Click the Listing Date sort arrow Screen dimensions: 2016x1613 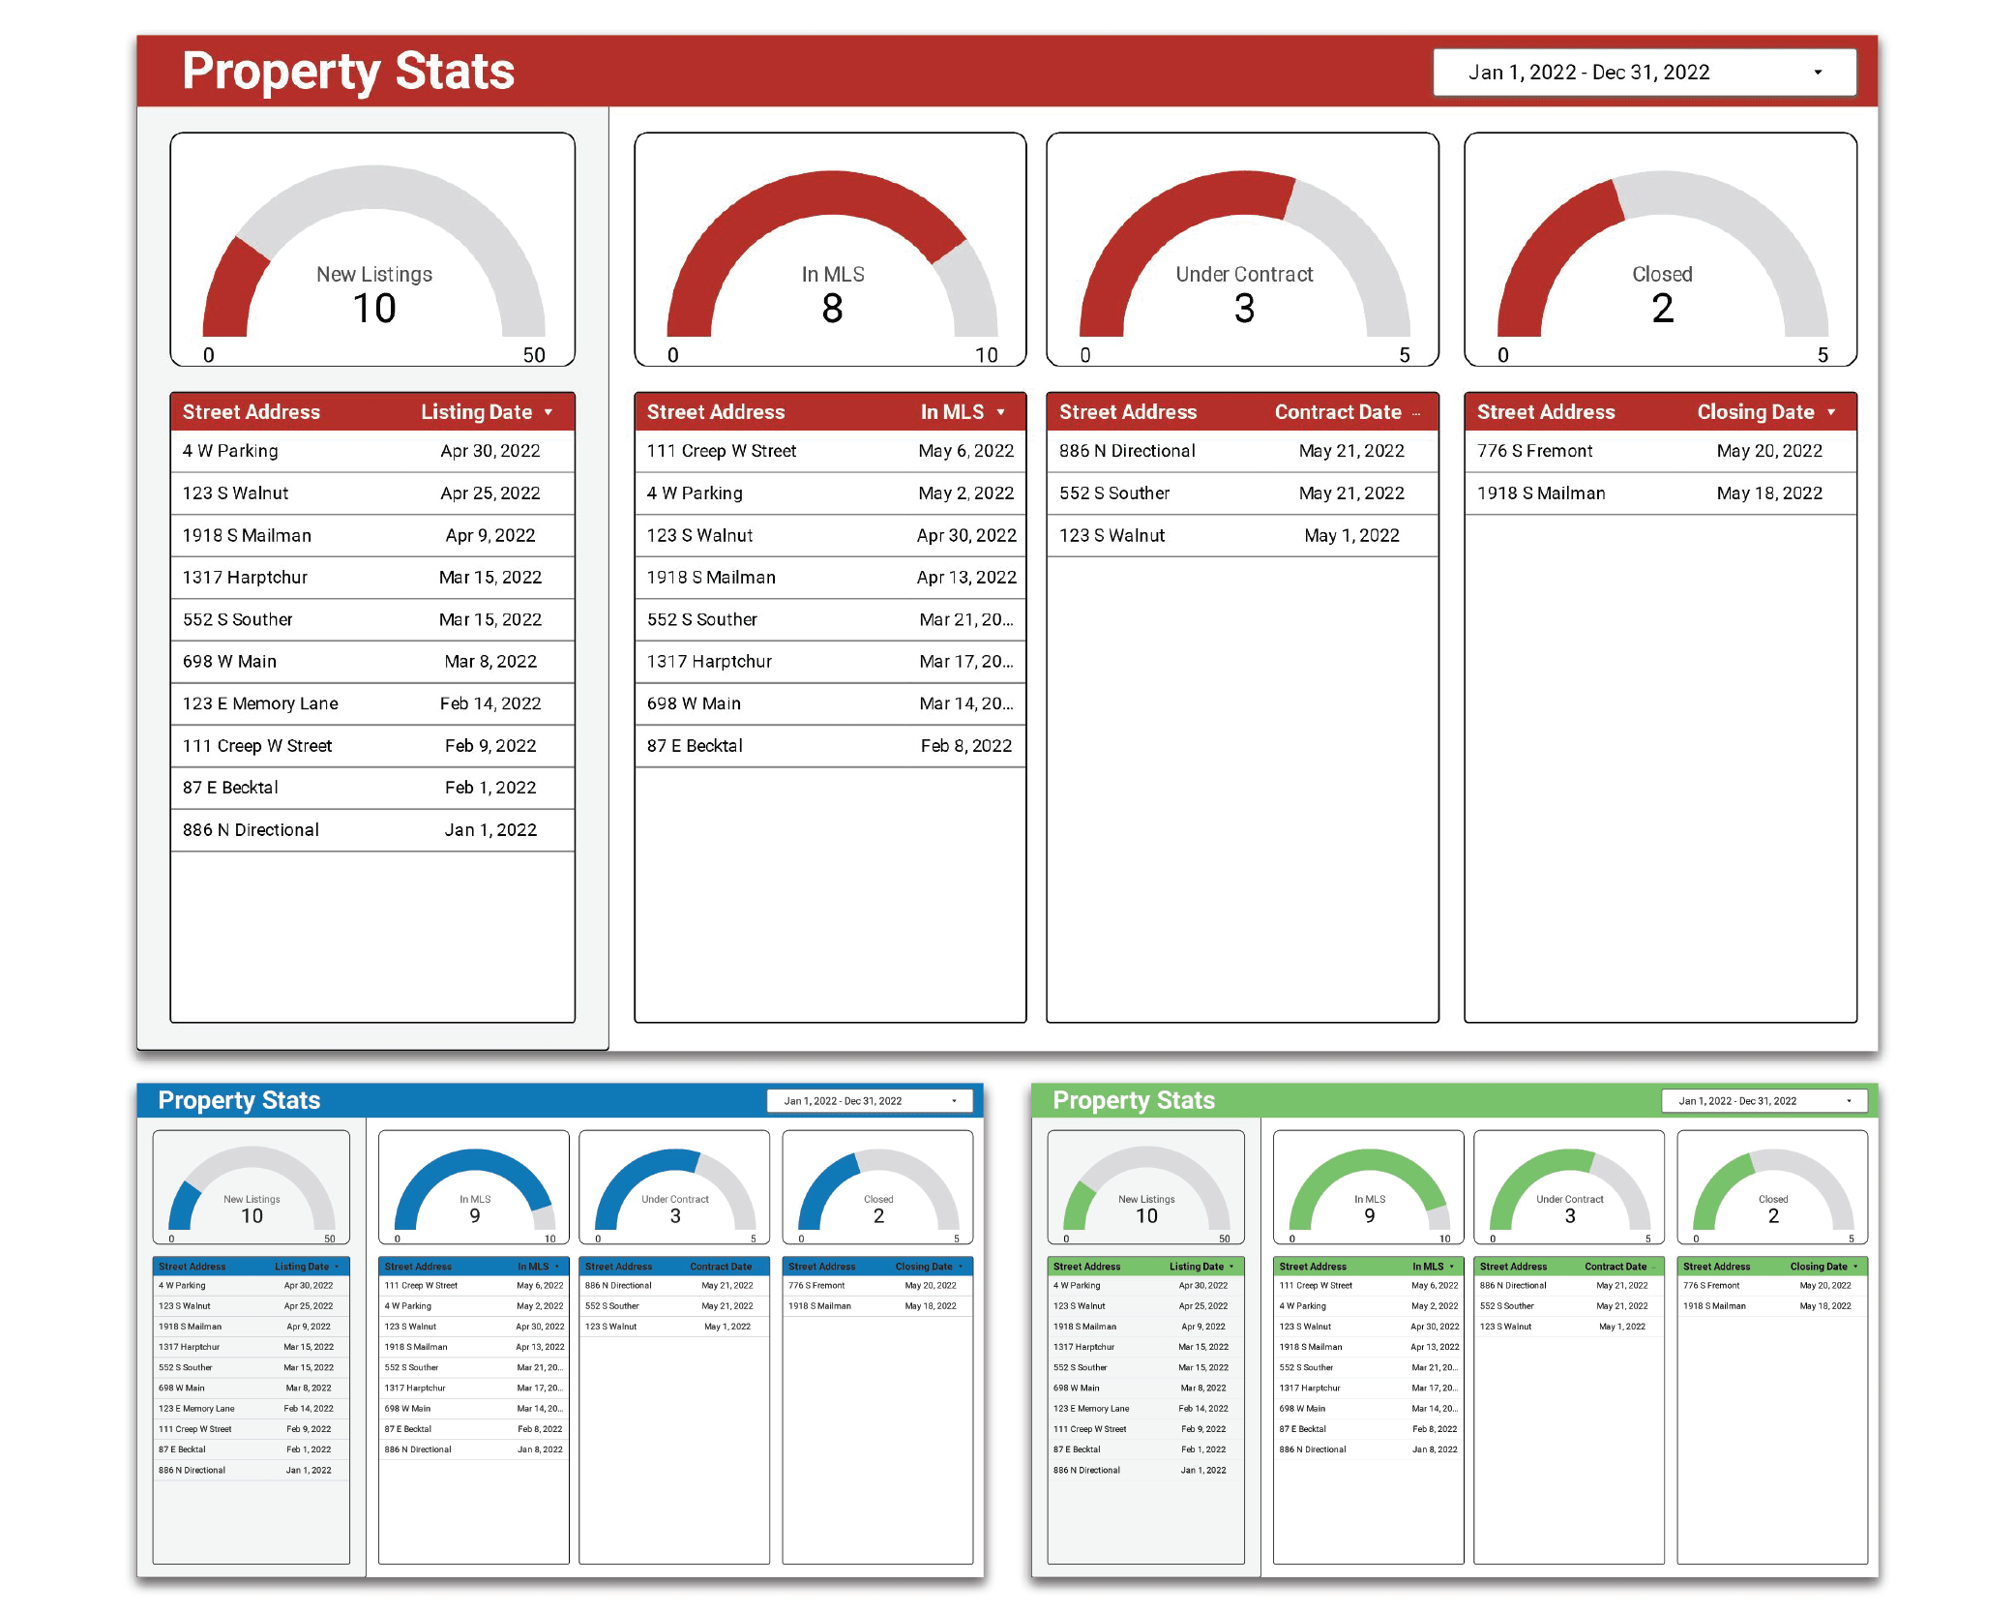coord(549,411)
